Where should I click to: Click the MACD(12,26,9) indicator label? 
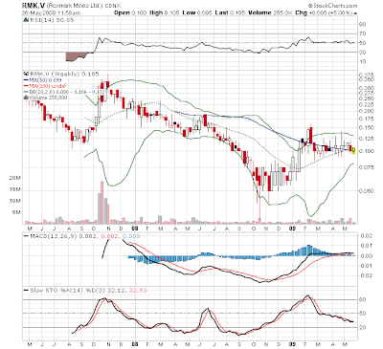pyautogui.click(x=55, y=236)
